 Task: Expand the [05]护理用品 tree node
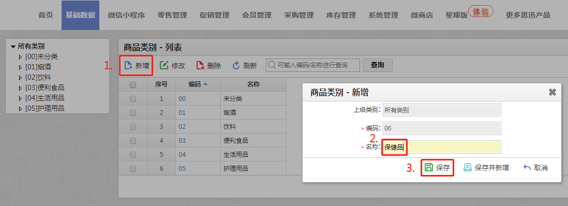20,109
